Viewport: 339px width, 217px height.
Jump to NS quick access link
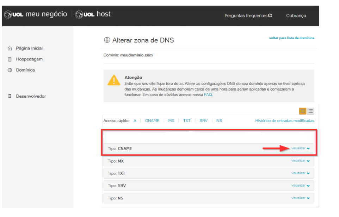pyautogui.click(x=219, y=121)
